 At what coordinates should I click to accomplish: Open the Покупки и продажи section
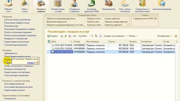point(41,6)
